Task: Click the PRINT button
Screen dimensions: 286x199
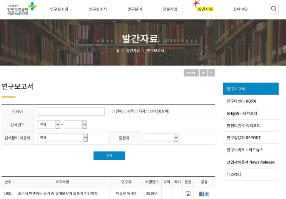Action: (191, 73)
